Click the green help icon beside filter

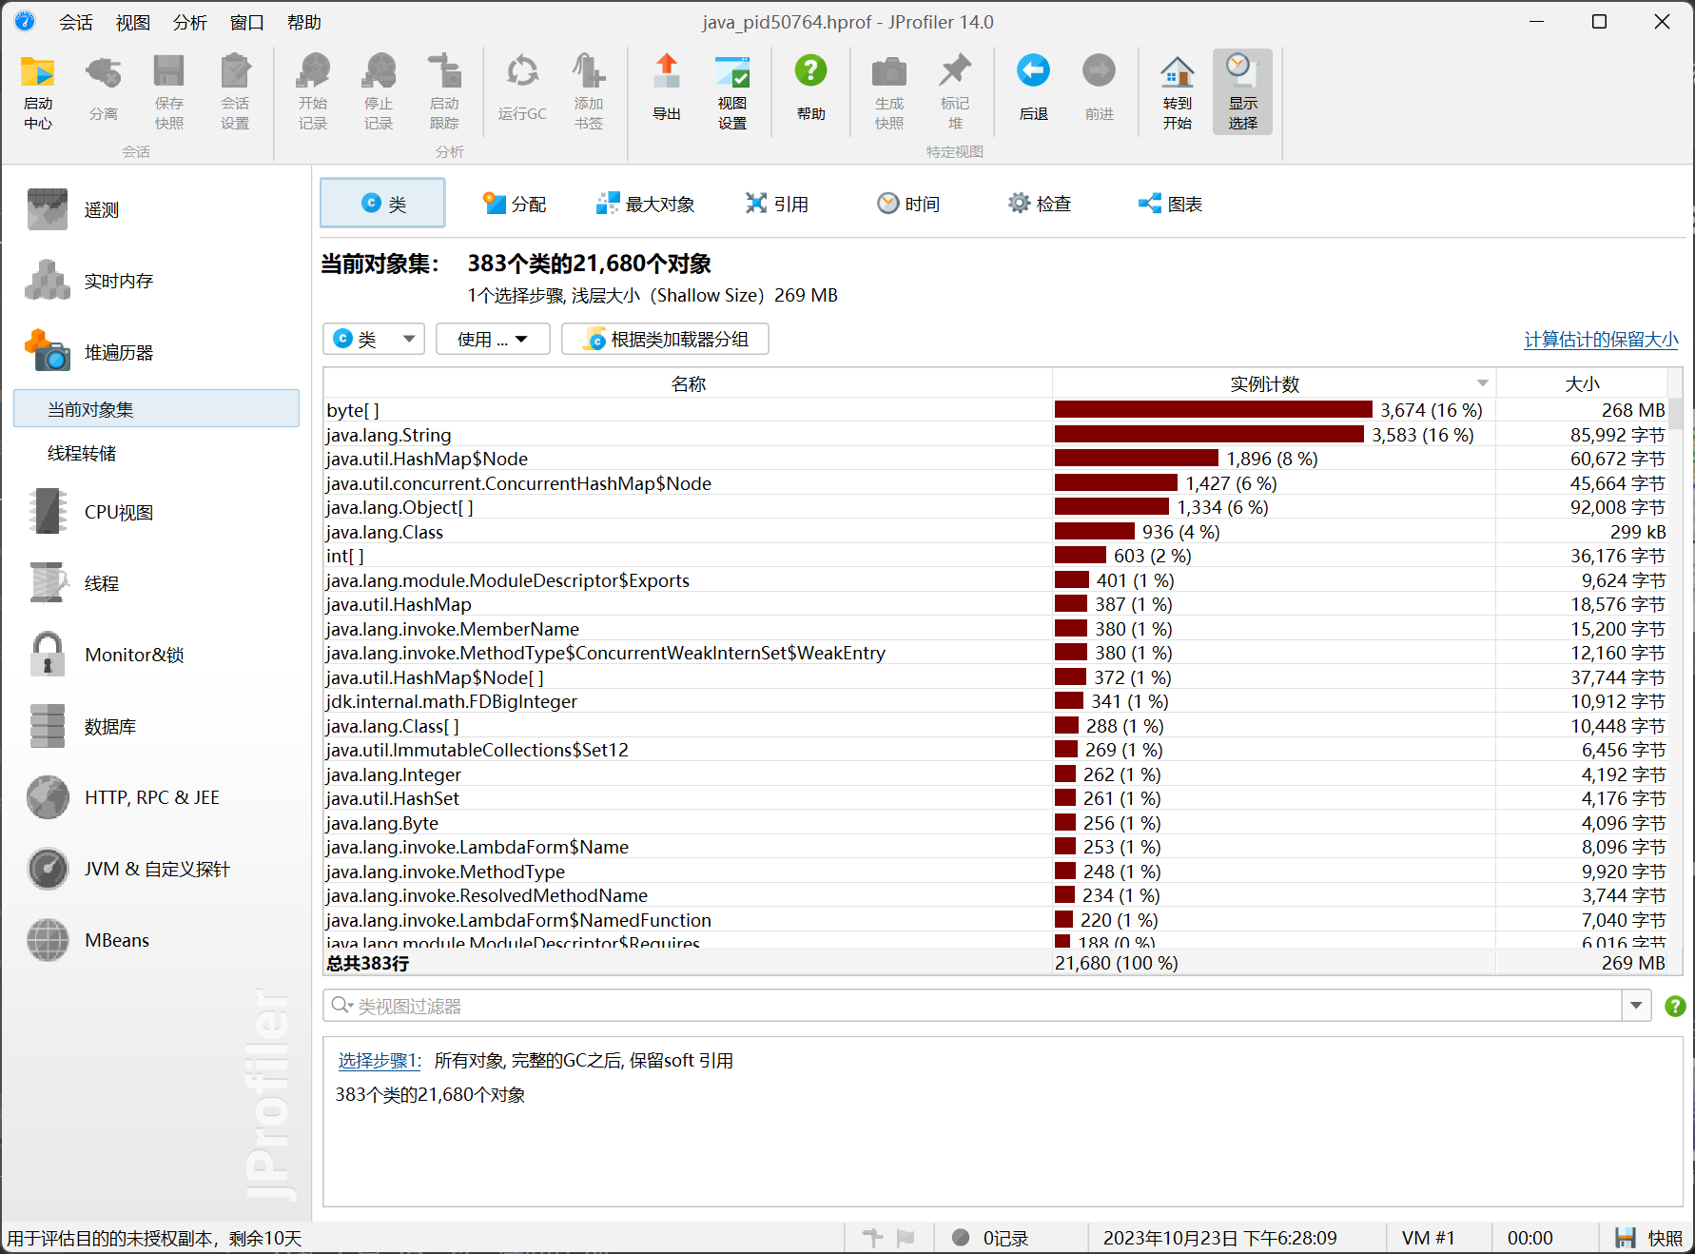[1675, 1006]
